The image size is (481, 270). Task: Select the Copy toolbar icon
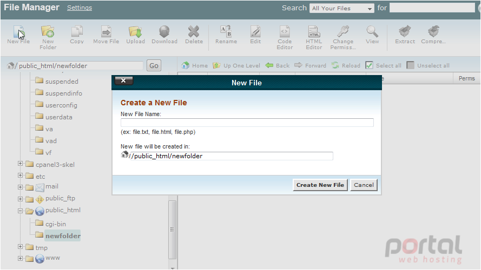(x=77, y=31)
